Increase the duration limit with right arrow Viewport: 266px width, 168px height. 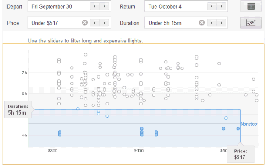221,23
